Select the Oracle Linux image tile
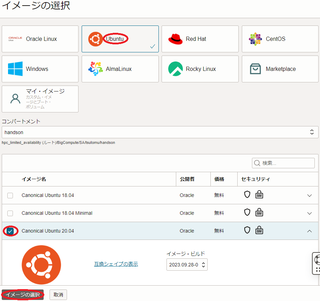The height and width of the screenshot is (301, 320). point(40,39)
